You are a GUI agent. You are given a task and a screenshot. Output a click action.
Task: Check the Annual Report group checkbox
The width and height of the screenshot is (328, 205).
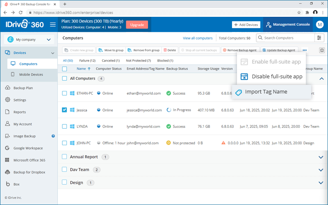[64, 157]
